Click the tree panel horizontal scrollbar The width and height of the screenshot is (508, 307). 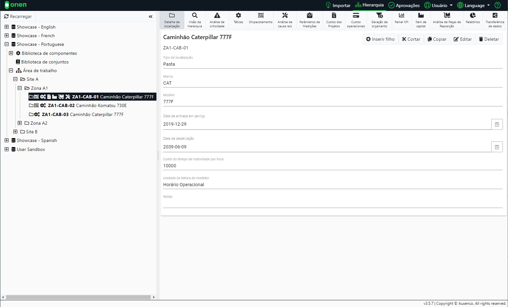(78, 297)
